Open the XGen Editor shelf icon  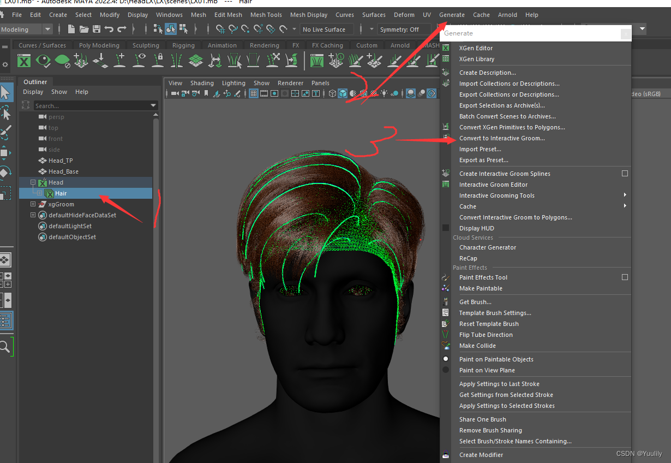tap(24, 61)
